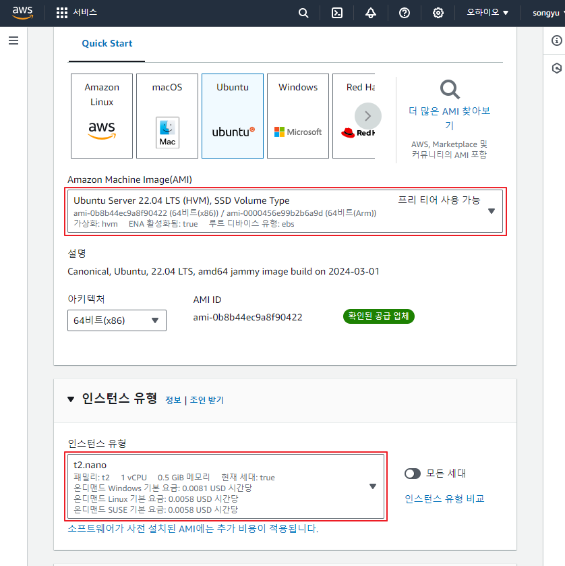The width and height of the screenshot is (565, 566).
Task: Open the 아키텍처 64비트(x86) dropdown
Action: 117,320
